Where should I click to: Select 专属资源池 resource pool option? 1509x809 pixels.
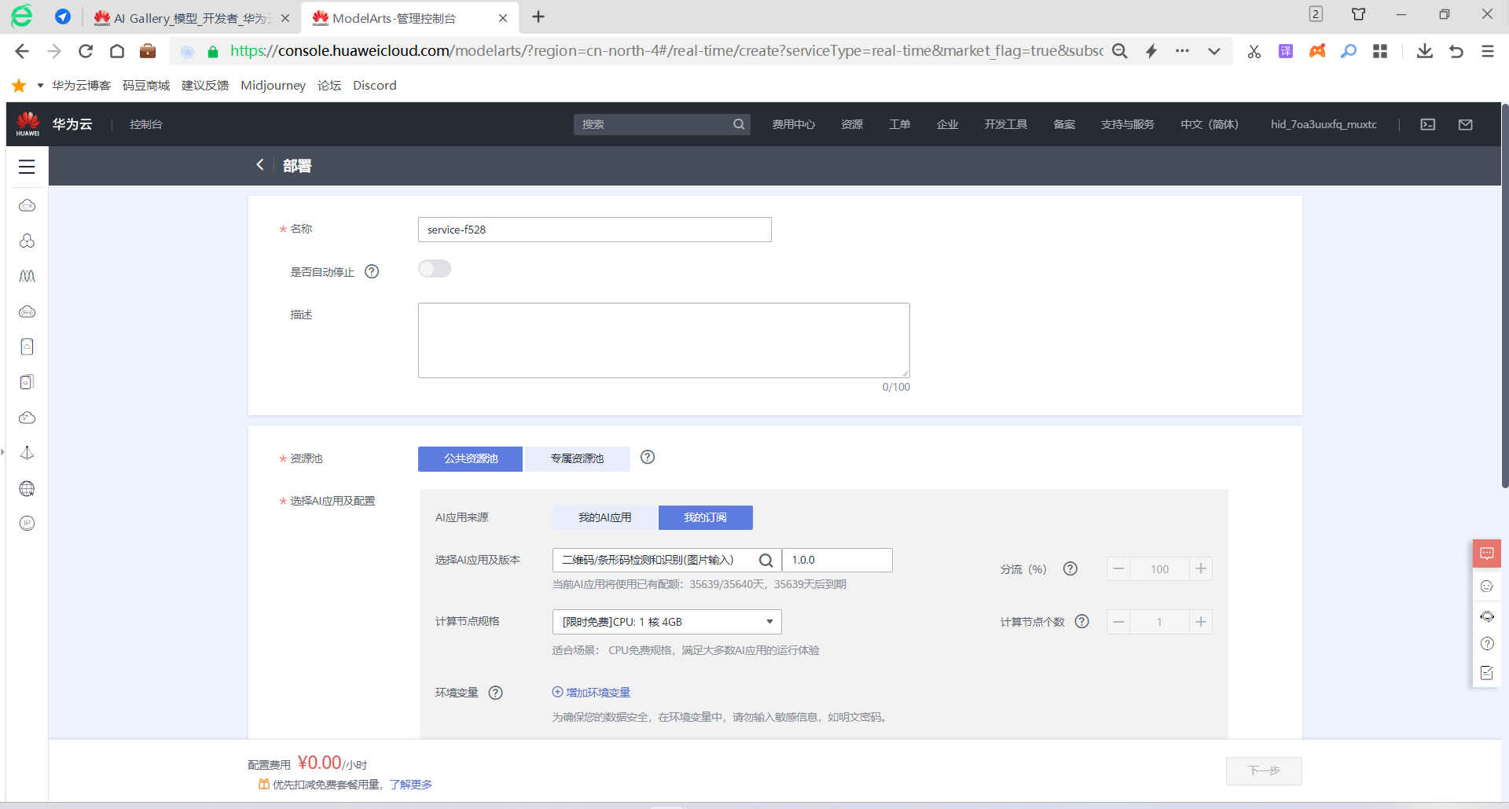click(577, 459)
